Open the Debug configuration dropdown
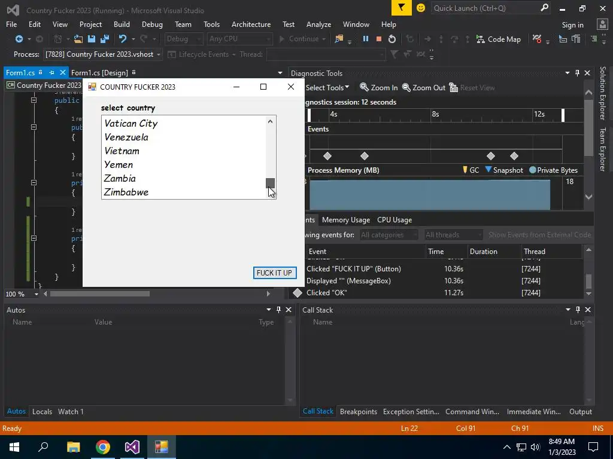The image size is (613, 459). pyautogui.click(x=183, y=39)
